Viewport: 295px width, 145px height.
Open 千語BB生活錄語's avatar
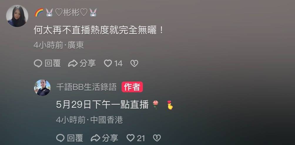(x=42, y=88)
